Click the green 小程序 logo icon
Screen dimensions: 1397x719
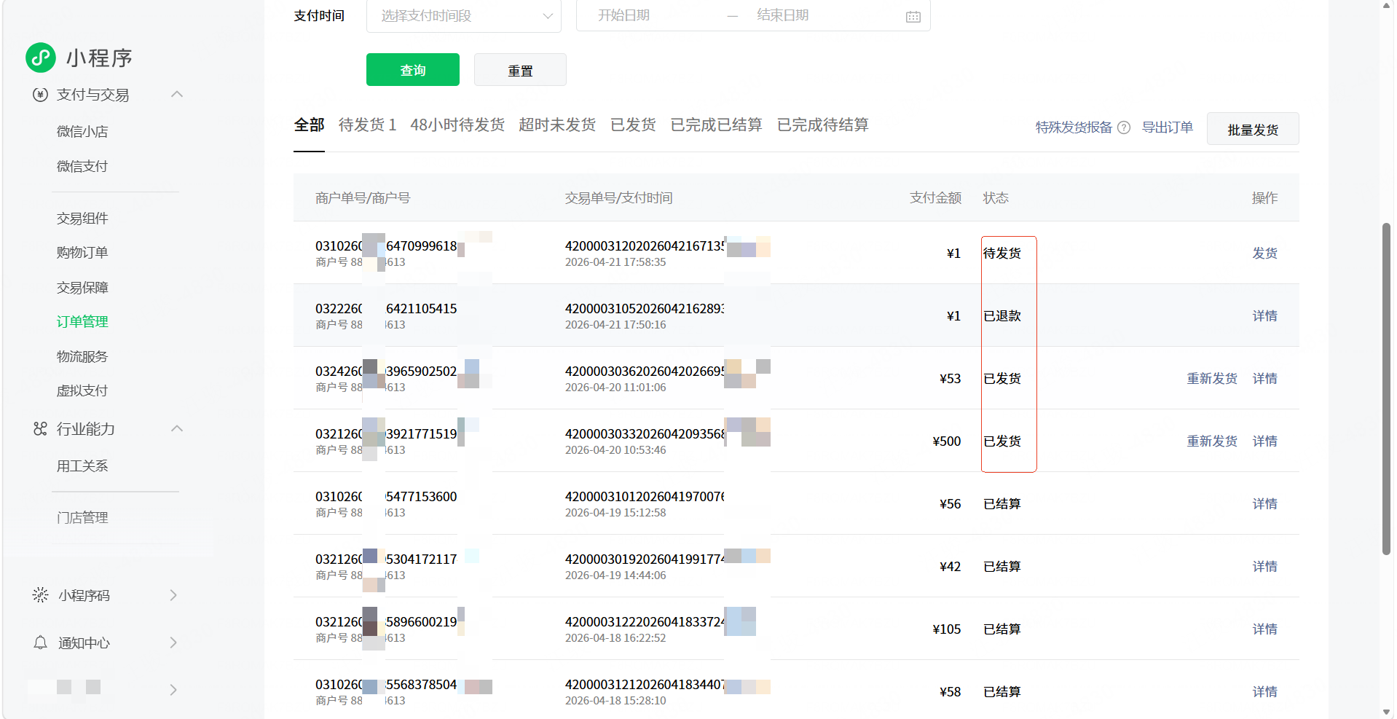click(41, 58)
